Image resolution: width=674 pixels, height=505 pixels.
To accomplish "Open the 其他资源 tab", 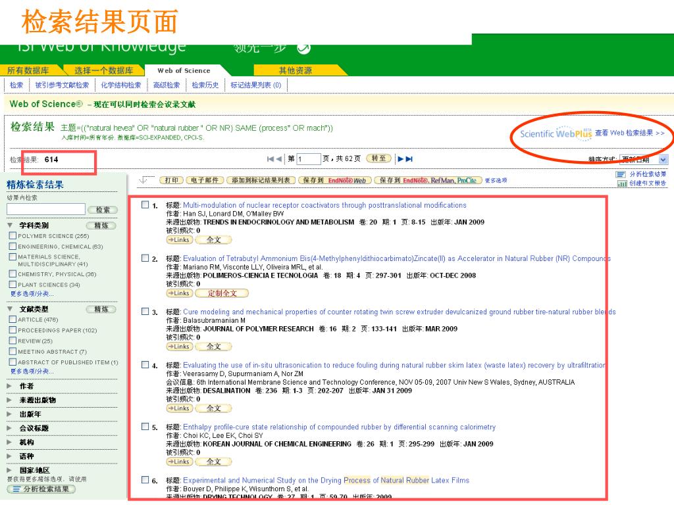I will pos(295,70).
